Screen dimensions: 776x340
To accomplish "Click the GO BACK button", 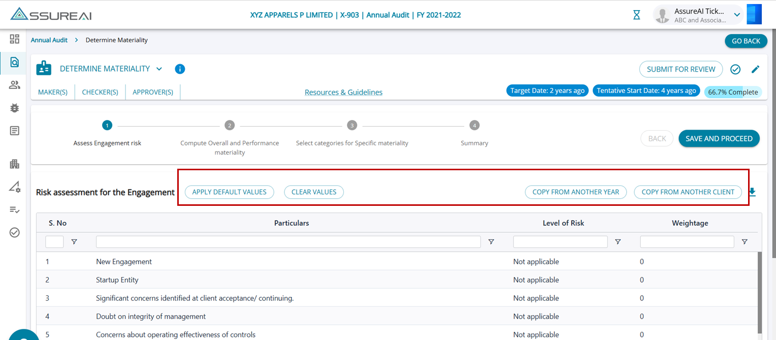I will click(x=746, y=41).
